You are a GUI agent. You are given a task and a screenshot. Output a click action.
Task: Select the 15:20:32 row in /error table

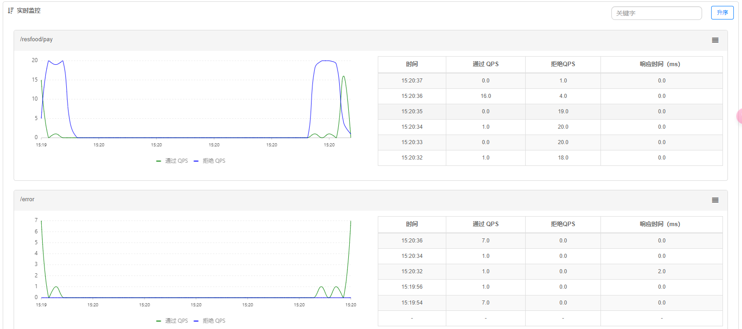click(x=550, y=271)
